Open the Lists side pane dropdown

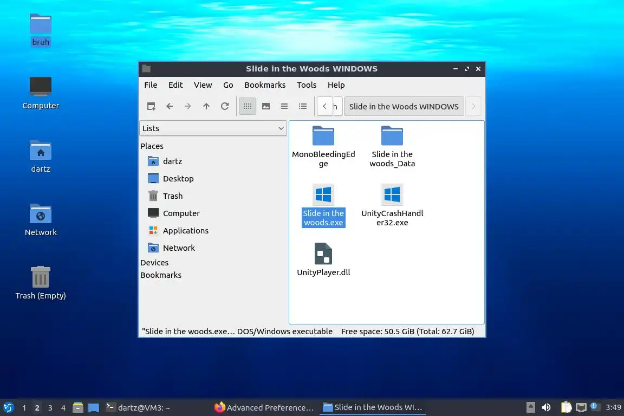[x=213, y=128]
